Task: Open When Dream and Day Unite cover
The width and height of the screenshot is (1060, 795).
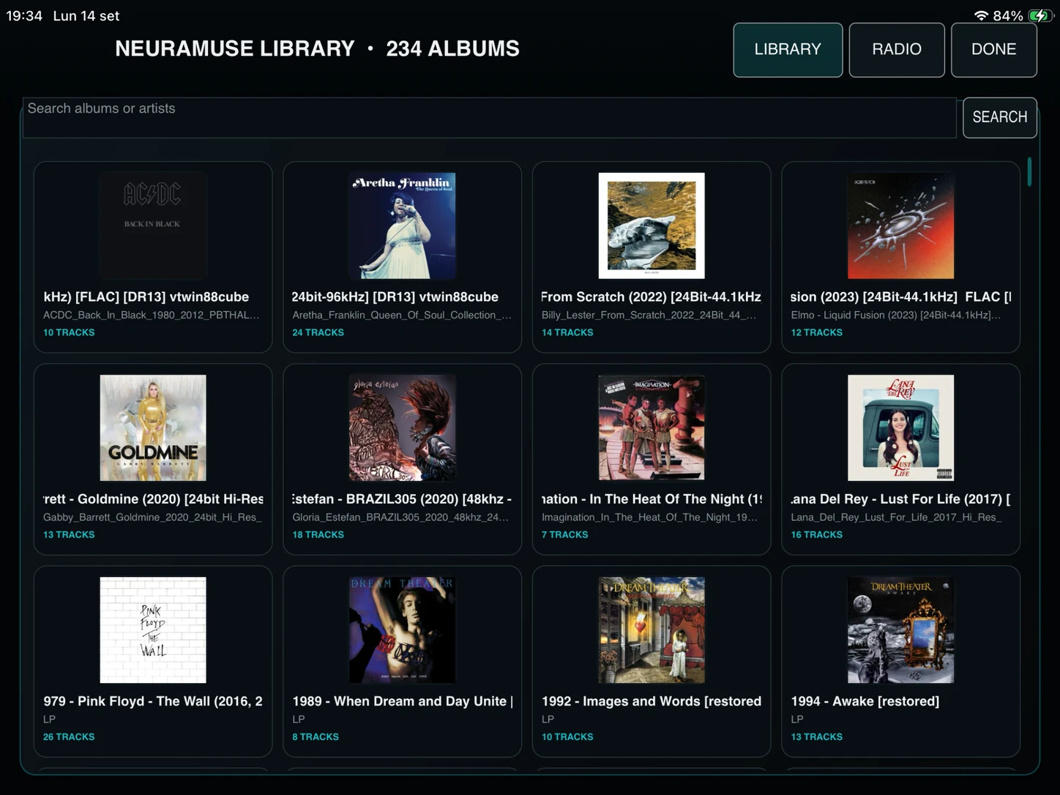Action: pyautogui.click(x=402, y=630)
